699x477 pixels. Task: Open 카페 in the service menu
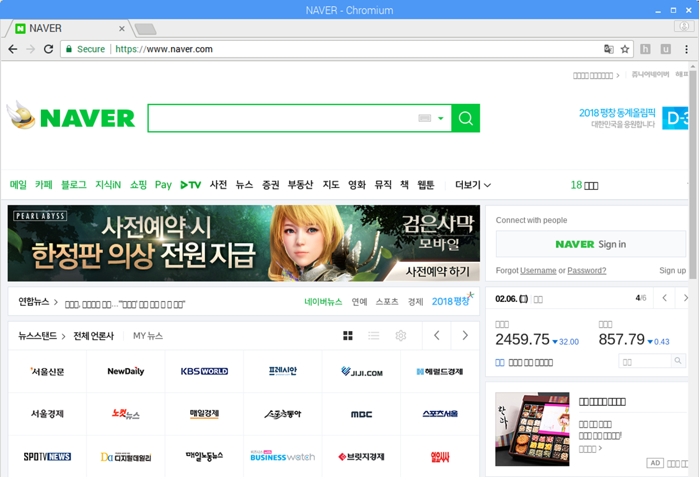click(x=43, y=184)
